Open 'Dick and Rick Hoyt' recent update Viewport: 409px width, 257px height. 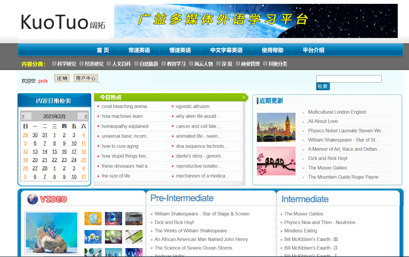327,158
